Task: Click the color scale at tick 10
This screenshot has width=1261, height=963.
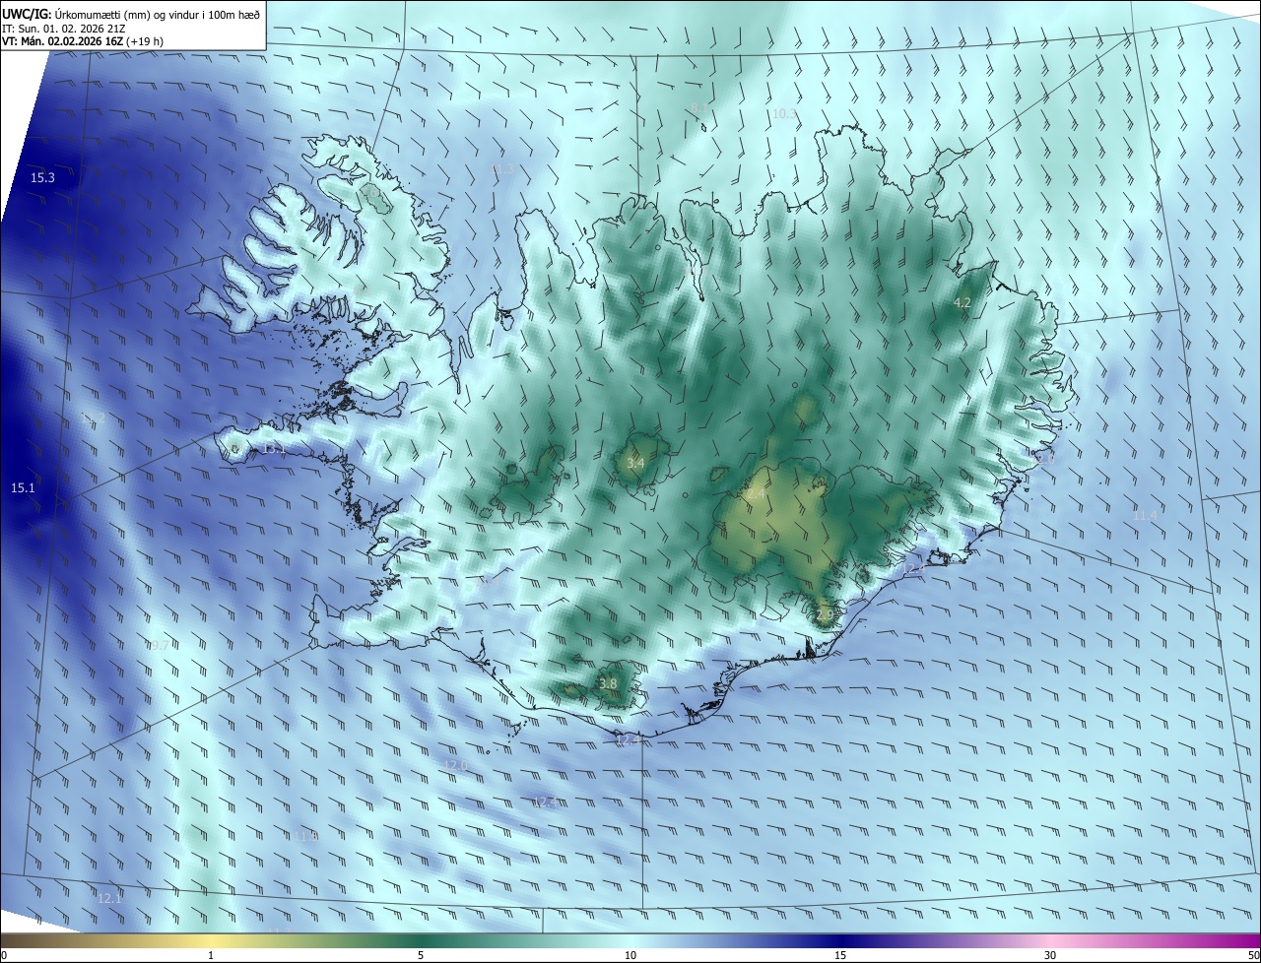Action: click(x=630, y=955)
